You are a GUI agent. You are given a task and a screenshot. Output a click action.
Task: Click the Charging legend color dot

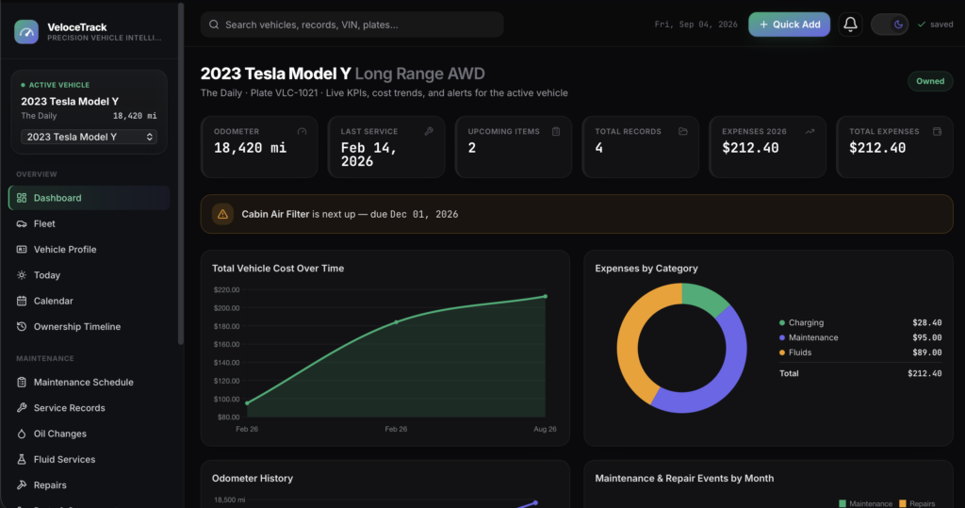click(x=782, y=322)
